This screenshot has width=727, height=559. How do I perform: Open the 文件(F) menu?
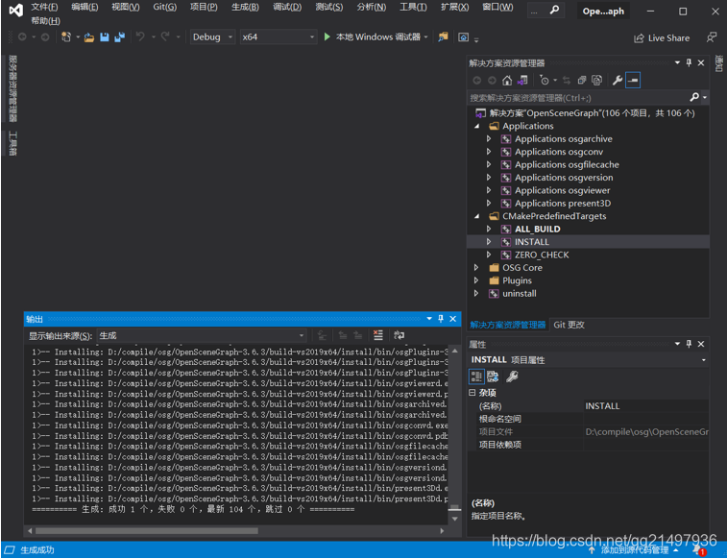pyautogui.click(x=44, y=7)
